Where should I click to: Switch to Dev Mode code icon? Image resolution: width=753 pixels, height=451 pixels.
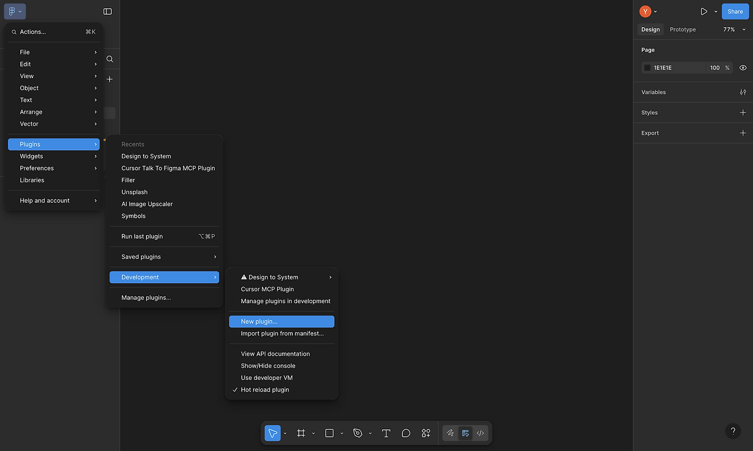pyautogui.click(x=481, y=433)
